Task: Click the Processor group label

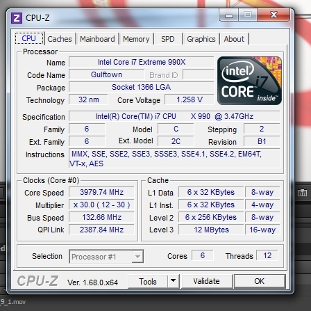Action: pos(40,51)
